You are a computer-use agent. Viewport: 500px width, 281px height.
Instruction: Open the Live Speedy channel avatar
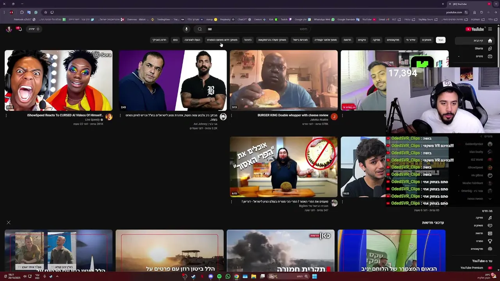pyautogui.click(x=109, y=117)
